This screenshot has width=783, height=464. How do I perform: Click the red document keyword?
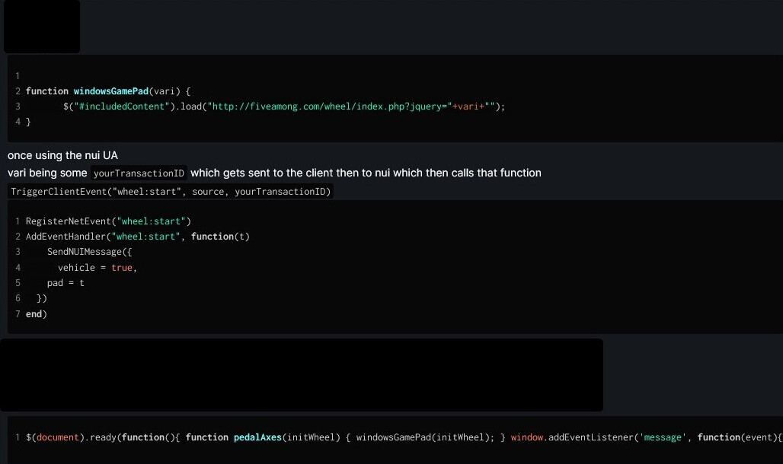pos(57,437)
